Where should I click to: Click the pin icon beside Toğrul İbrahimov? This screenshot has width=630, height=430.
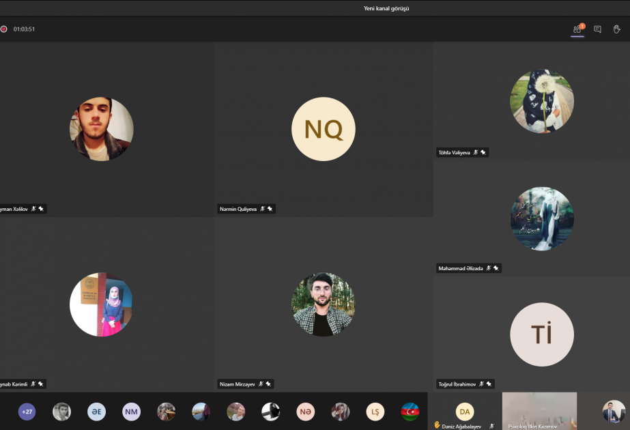(x=489, y=384)
